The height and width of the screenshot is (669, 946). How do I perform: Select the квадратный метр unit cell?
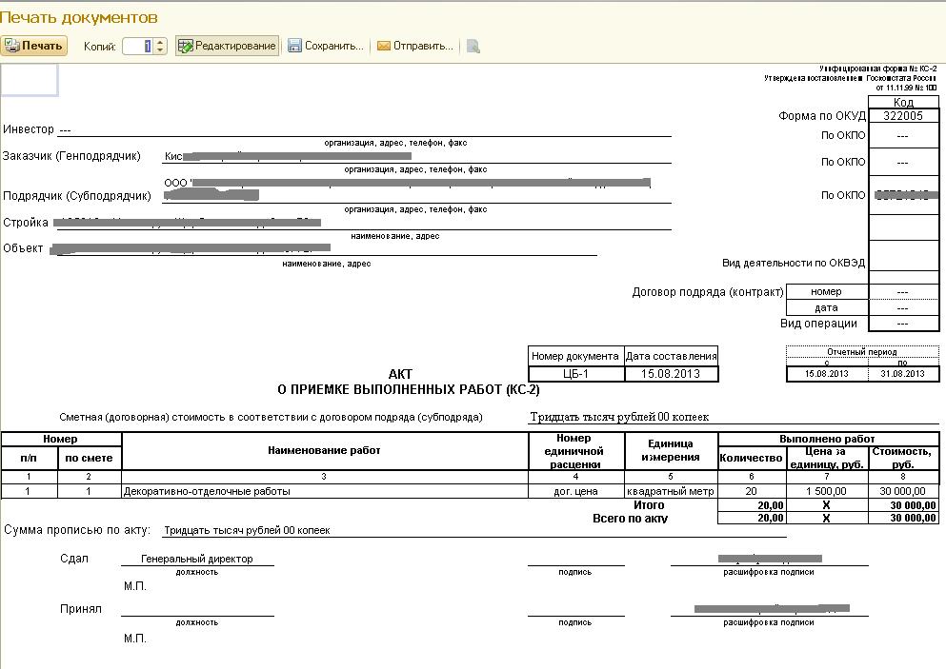[x=671, y=491]
